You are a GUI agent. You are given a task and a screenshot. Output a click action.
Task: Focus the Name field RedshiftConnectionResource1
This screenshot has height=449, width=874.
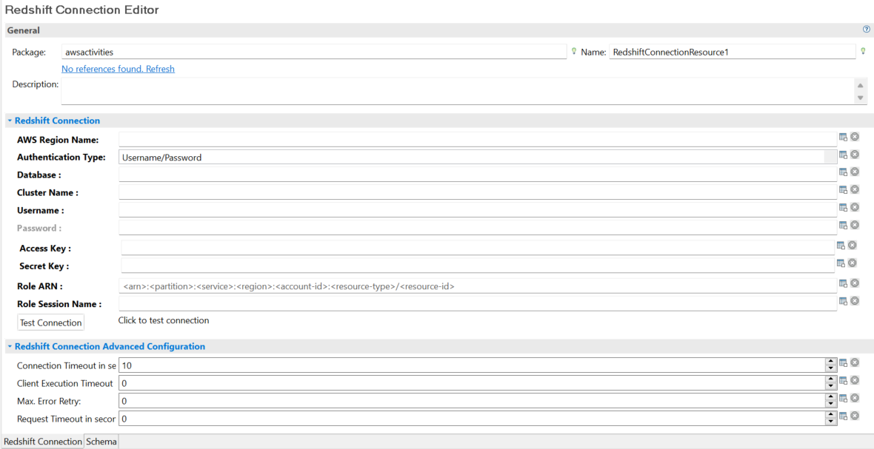point(733,52)
